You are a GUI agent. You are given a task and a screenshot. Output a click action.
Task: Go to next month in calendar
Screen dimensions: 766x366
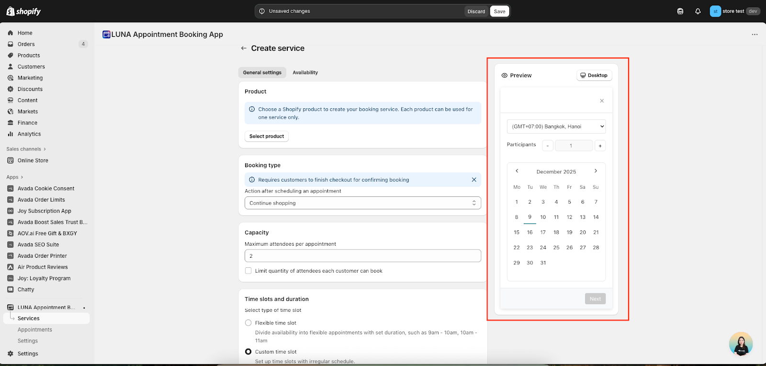click(596, 171)
